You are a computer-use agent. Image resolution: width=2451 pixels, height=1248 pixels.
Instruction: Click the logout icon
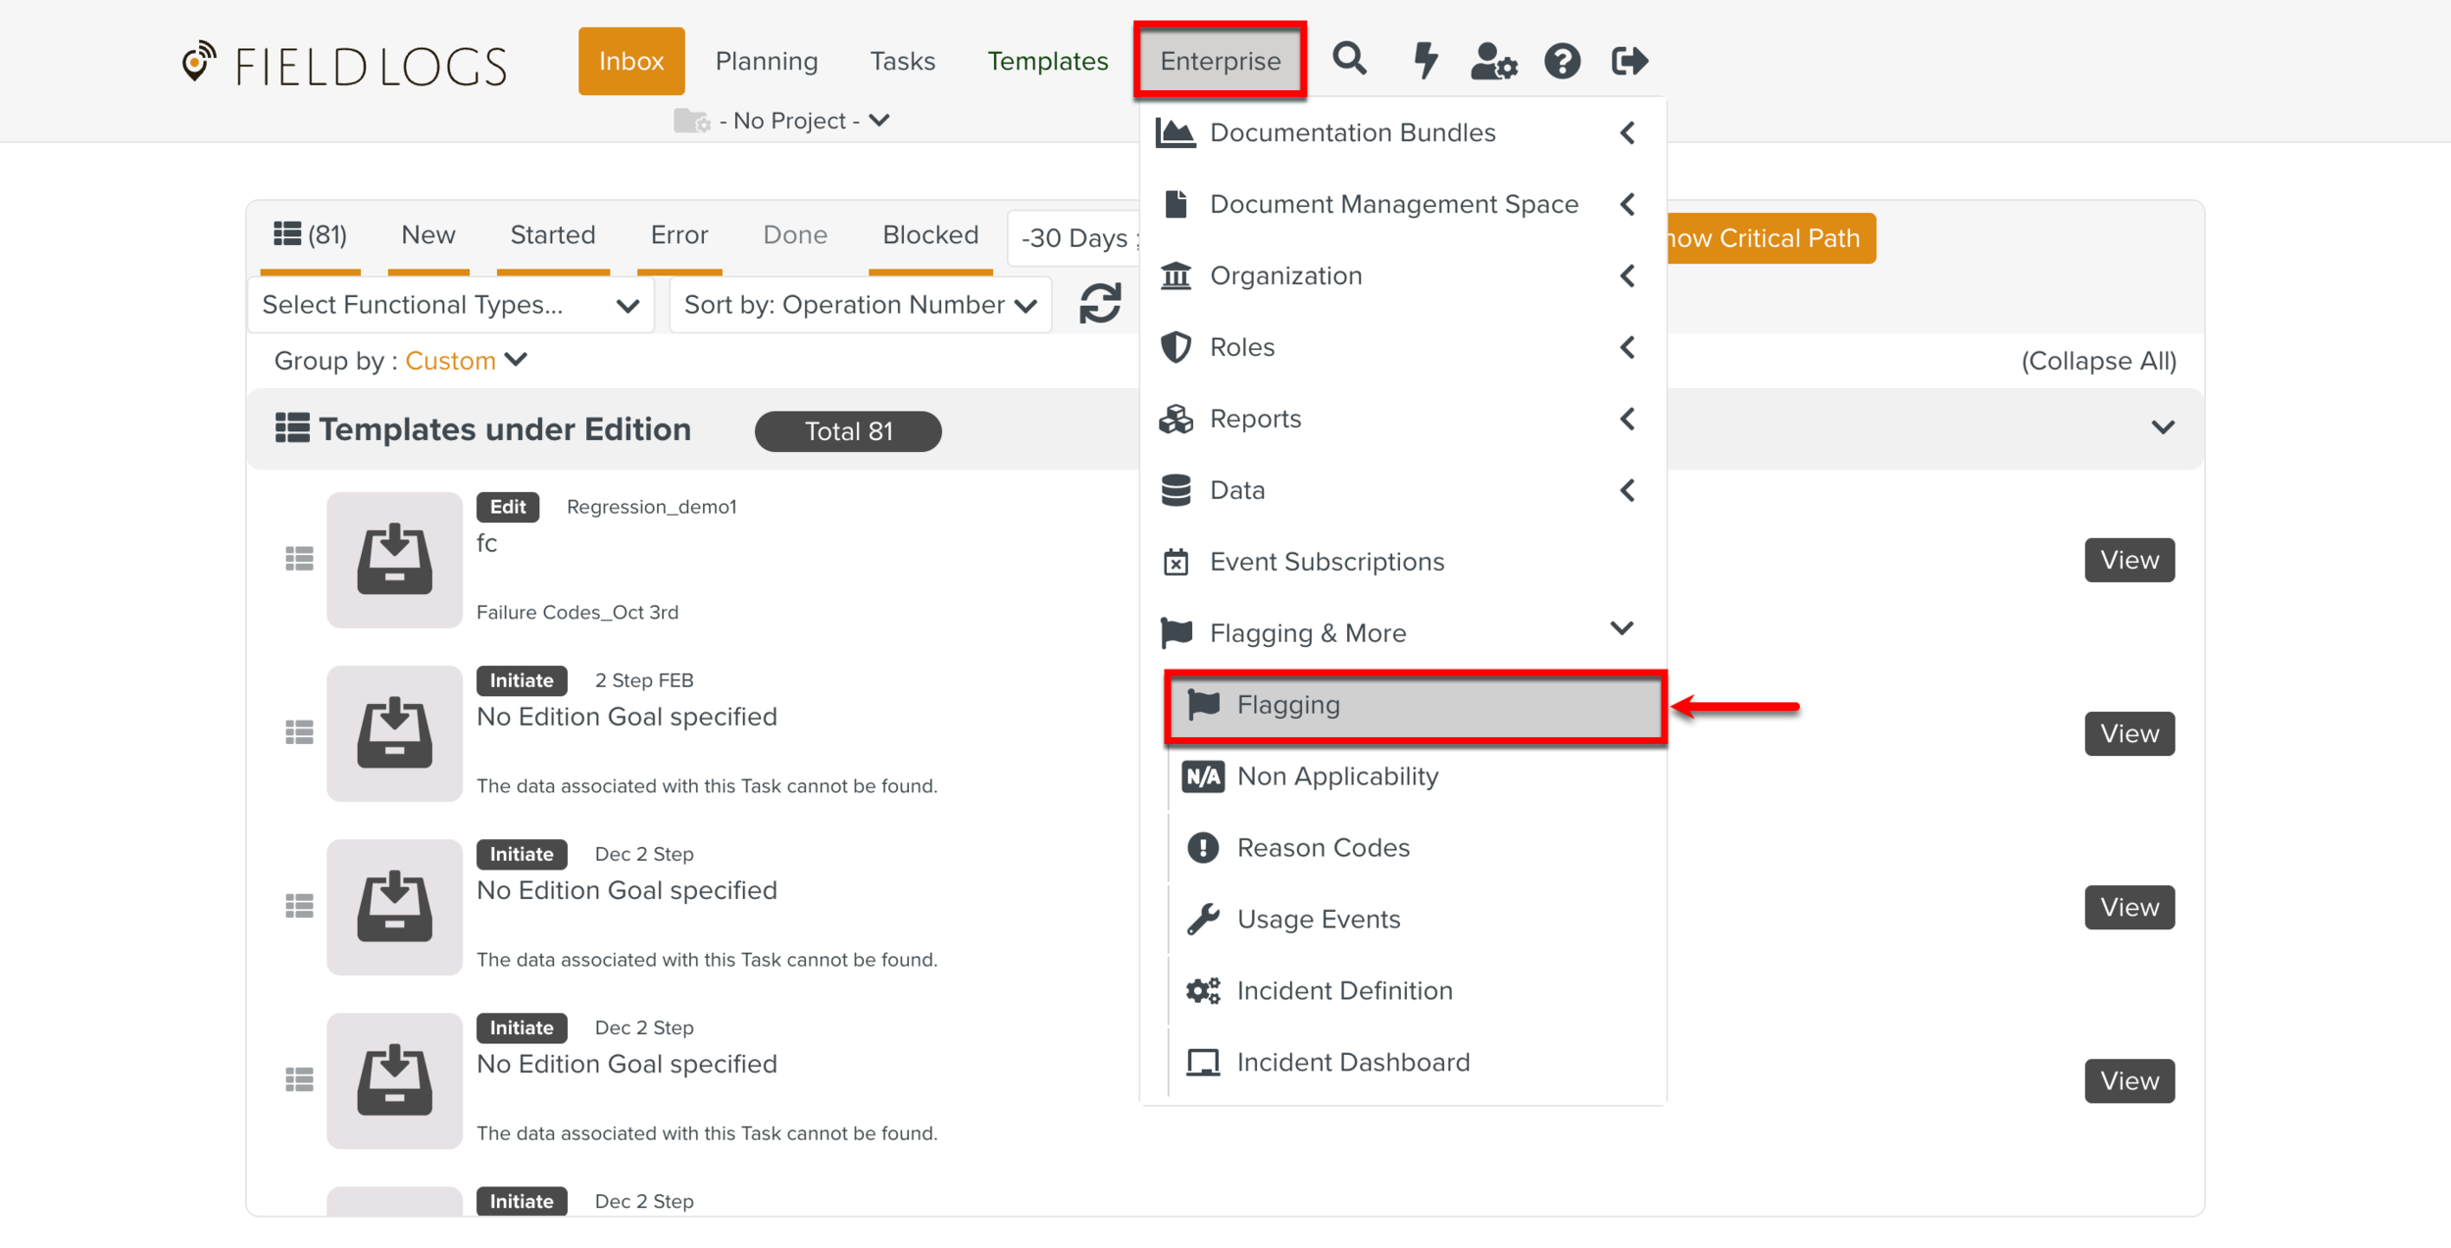pos(1629,61)
